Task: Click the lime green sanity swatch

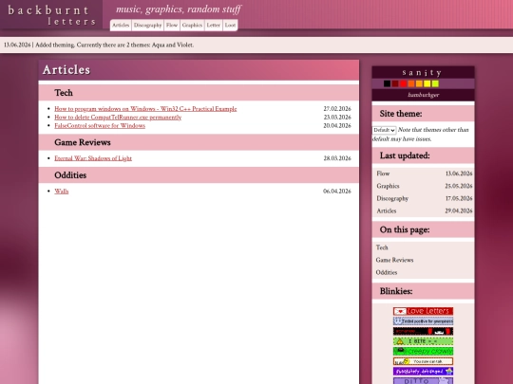Action: [x=435, y=84]
